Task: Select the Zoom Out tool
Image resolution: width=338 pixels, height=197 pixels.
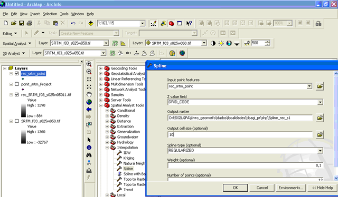Action: (89, 72)
